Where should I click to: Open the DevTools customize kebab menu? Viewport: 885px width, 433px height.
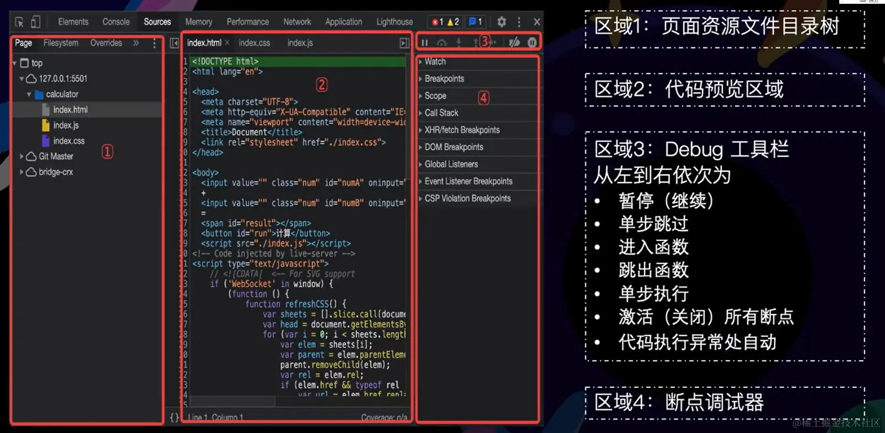pos(519,22)
